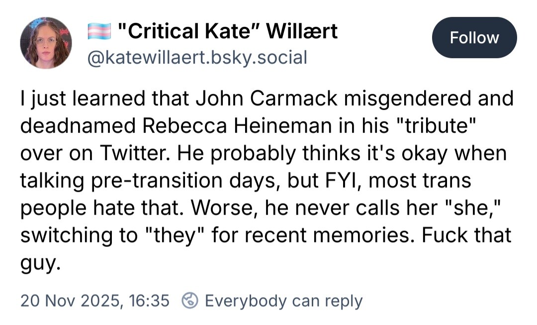
Task: Open Kate Willaert's profile avatar
Action: pos(46,43)
